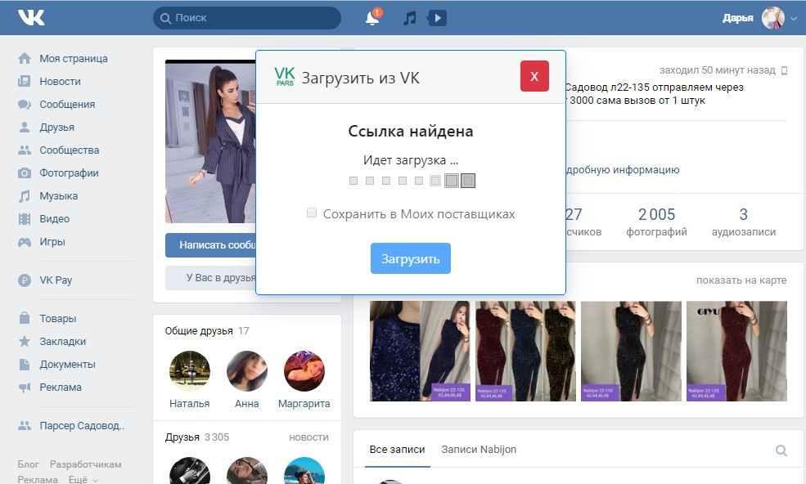
Task: Click the search icon in posts panel
Action: pyautogui.click(x=781, y=450)
